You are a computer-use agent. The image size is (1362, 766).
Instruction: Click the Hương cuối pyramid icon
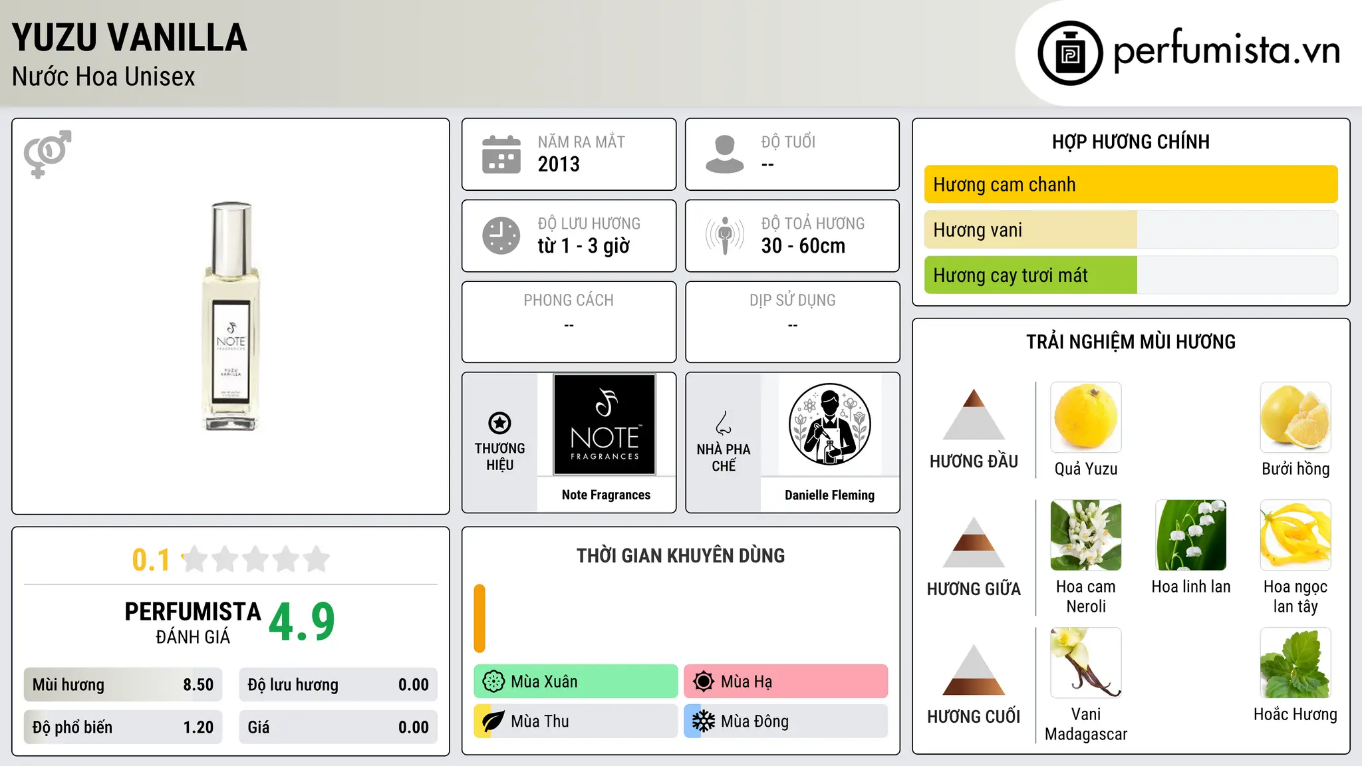(974, 670)
